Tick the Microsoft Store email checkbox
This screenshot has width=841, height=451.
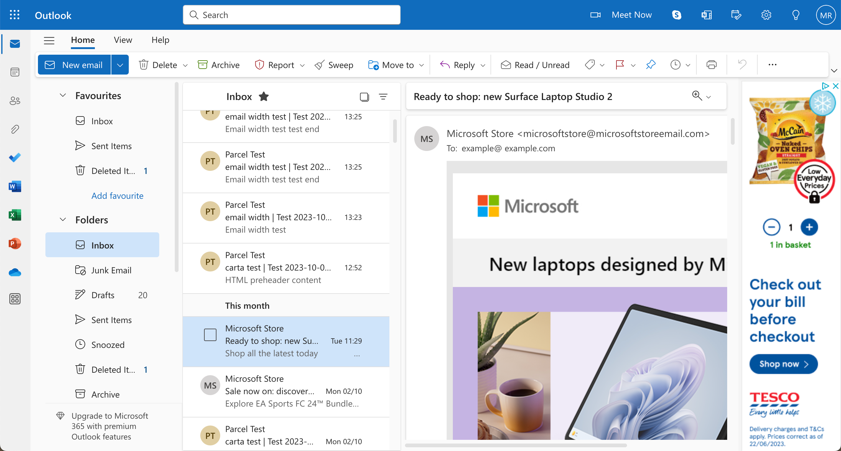pos(210,335)
